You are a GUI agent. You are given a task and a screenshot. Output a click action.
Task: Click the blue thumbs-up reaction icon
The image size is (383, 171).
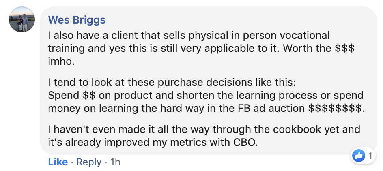[359, 156]
